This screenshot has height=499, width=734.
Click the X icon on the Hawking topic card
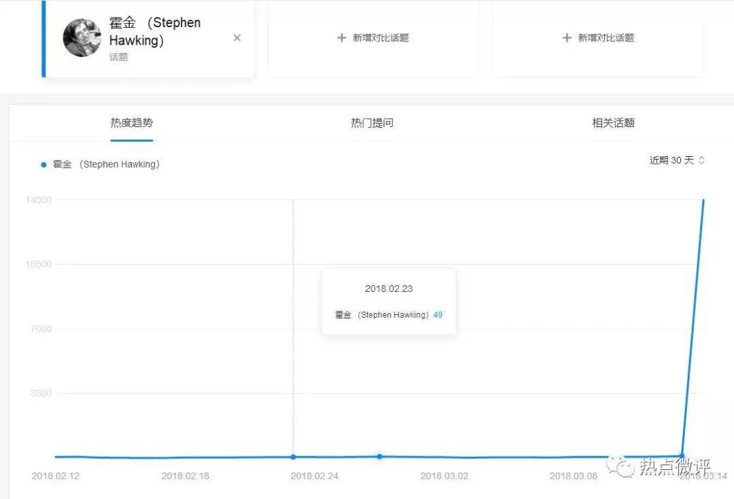click(x=237, y=38)
